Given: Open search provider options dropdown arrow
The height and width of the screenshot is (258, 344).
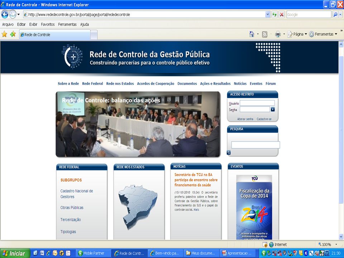Looking at the screenshot, I should click(340, 15).
